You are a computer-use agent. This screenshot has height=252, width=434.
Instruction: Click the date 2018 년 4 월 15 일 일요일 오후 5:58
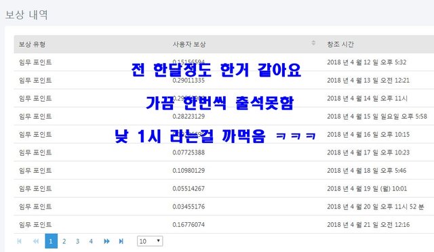click(377, 117)
